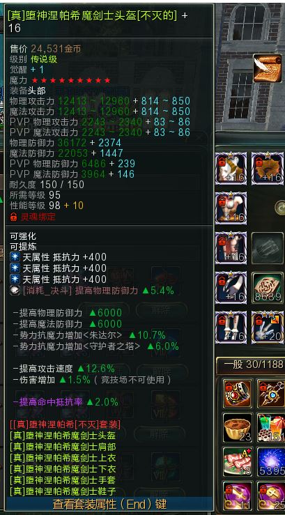This screenshot has width=285, height=515.
Task: Open the quest scroll with quill icon
Action: tap(268, 68)
